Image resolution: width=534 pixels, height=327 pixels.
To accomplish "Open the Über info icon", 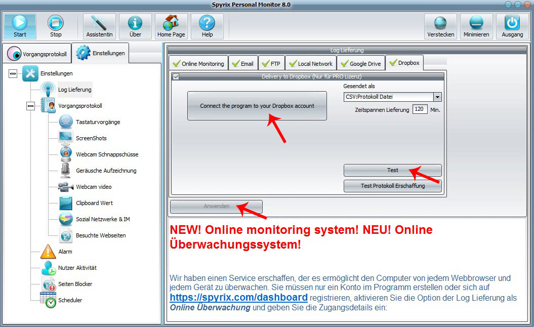I will [135, 23].
